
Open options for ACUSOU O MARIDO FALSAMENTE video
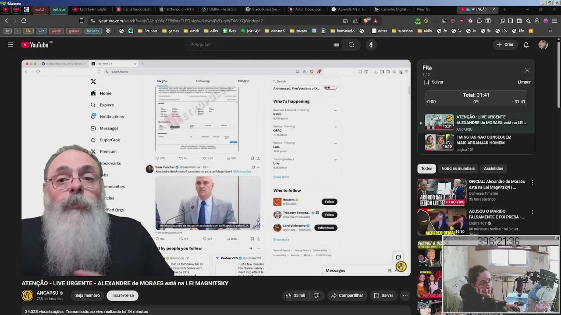[533, 212]
